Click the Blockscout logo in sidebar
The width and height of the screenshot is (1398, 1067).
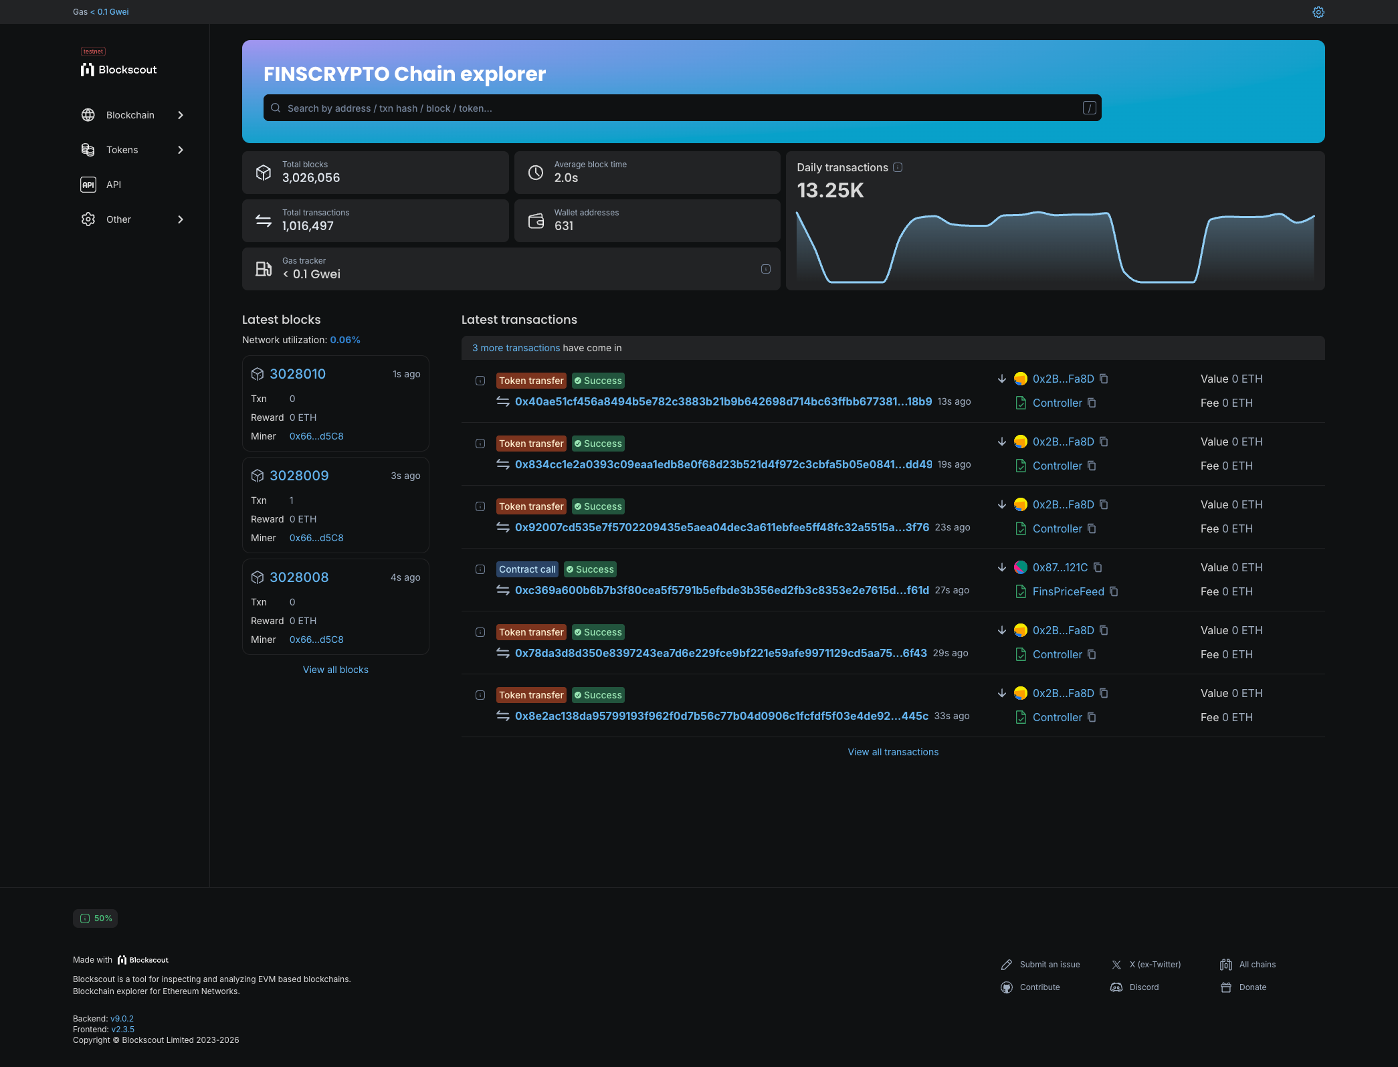118,70
